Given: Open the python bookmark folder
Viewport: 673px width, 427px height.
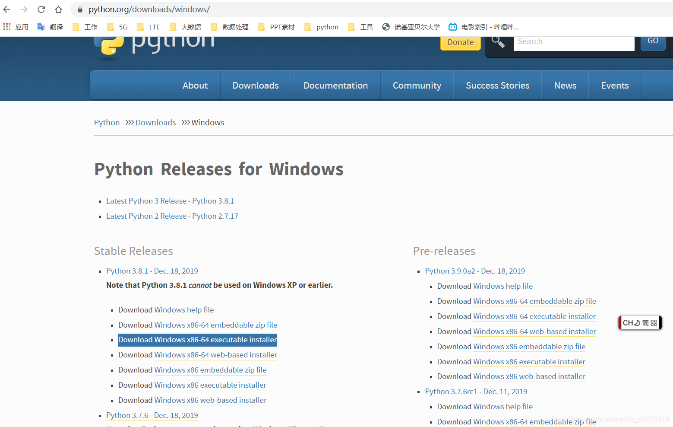Looking at the screenshot, I should [321, 27].
